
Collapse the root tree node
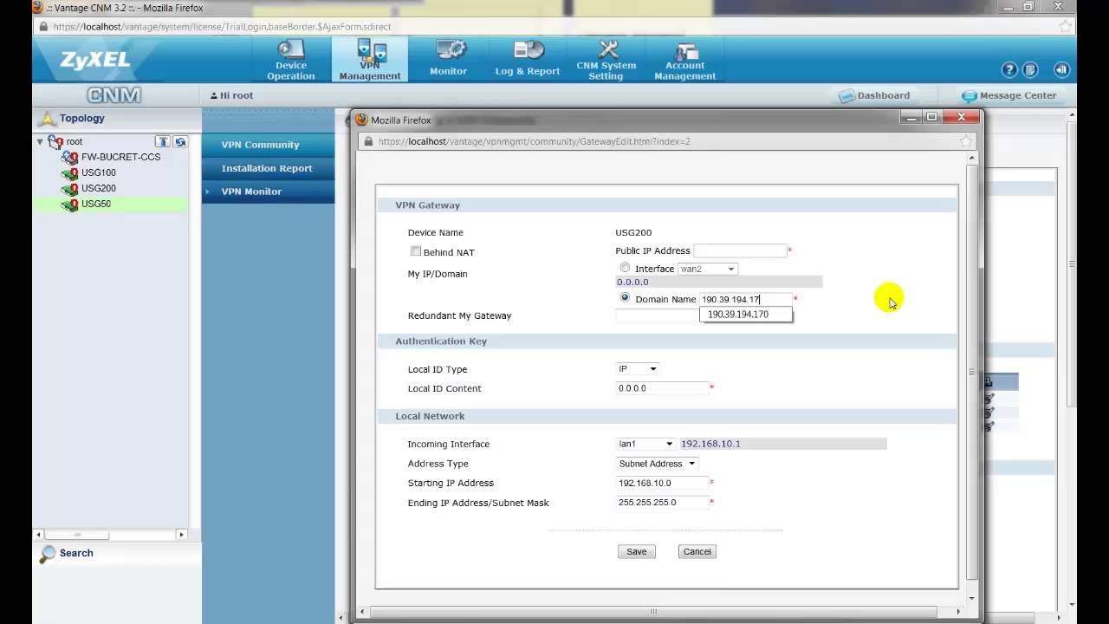point(40,141)
